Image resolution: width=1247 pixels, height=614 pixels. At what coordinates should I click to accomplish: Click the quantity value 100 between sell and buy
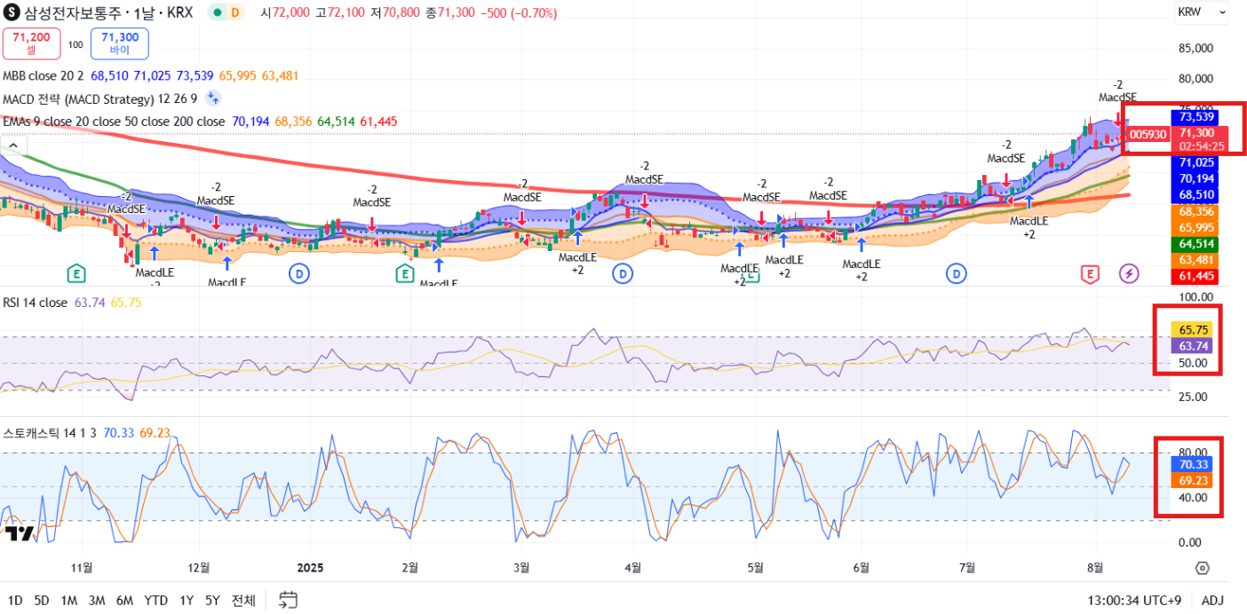tap(75, 44)
